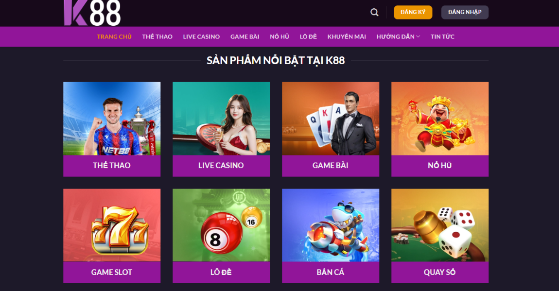Viewport: 559px width, 291px height.
Task: Click the Quay Số purple label
Action: click(x=440, y=273)
